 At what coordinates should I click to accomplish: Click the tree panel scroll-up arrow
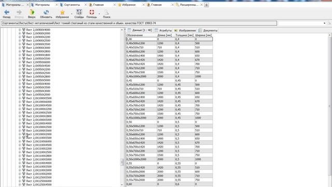(122, 30)
